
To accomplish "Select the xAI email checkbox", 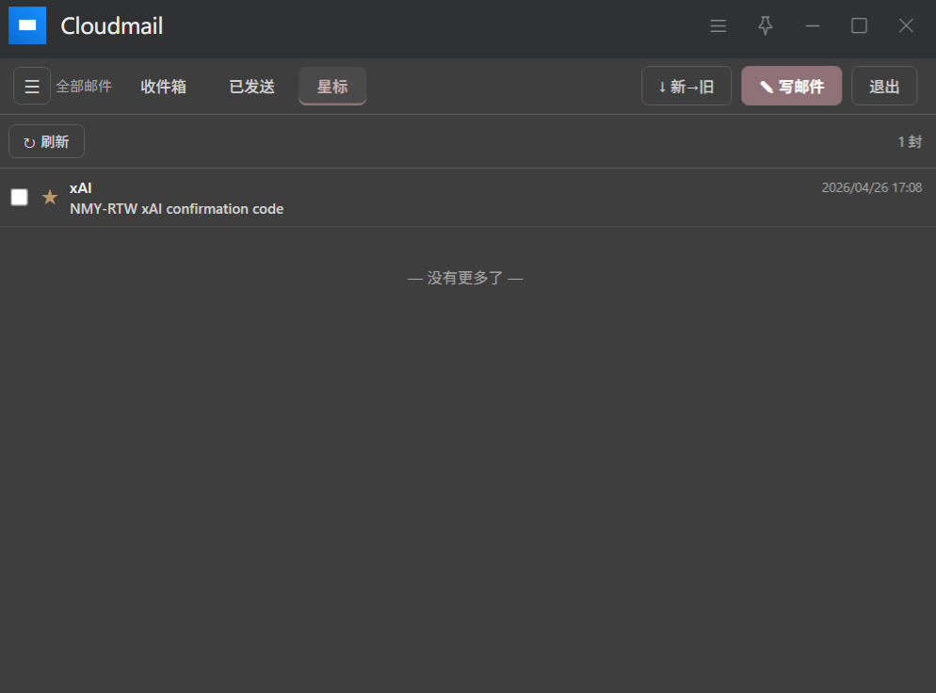I will [19, 197].
